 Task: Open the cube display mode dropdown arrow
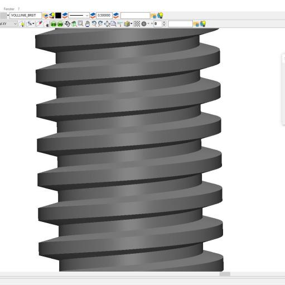[131, 24]
